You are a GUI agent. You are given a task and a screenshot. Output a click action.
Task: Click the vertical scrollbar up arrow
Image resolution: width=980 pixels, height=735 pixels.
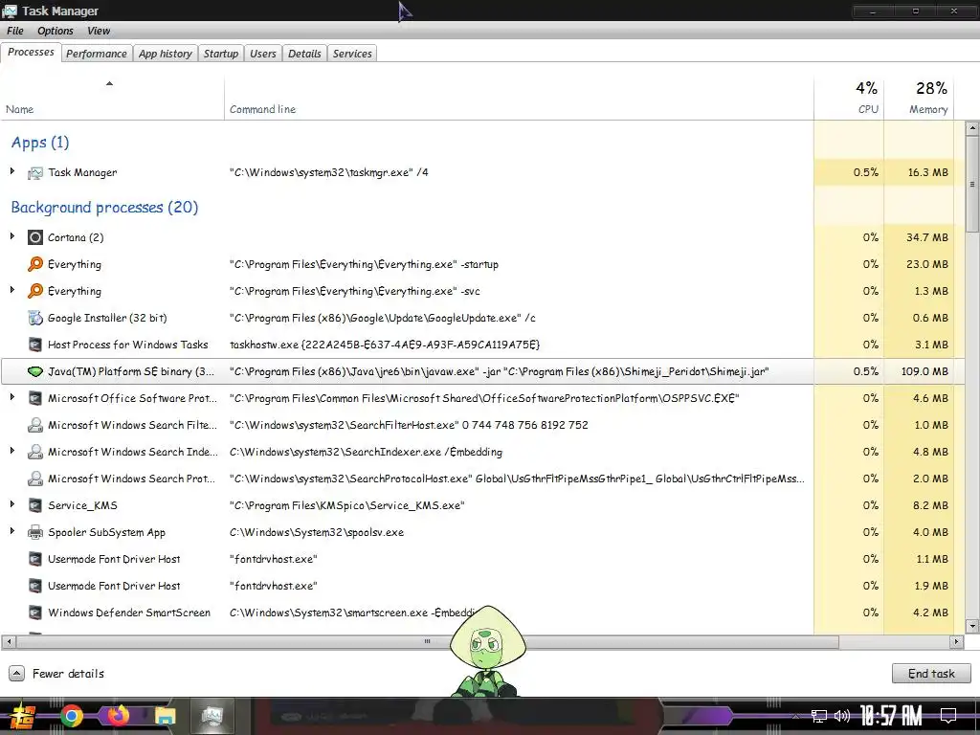[x=972, y=129]
